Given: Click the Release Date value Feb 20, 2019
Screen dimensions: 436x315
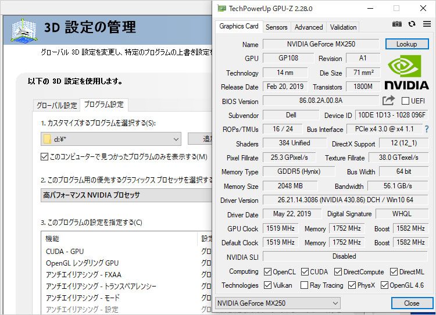Looking at the screenshot, I should [285, 87].
